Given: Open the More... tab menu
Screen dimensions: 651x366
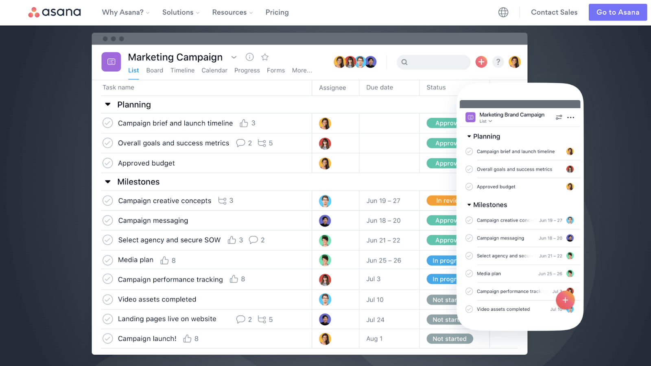Looking at the screenshot, I should coord(302,70).
